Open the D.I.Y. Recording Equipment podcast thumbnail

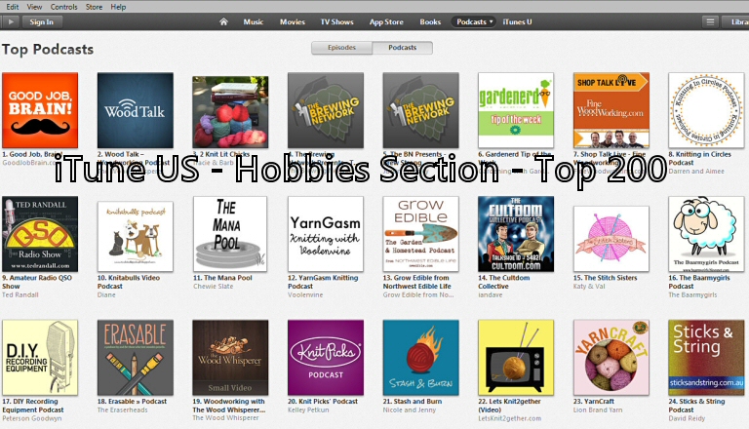[39, 357]
